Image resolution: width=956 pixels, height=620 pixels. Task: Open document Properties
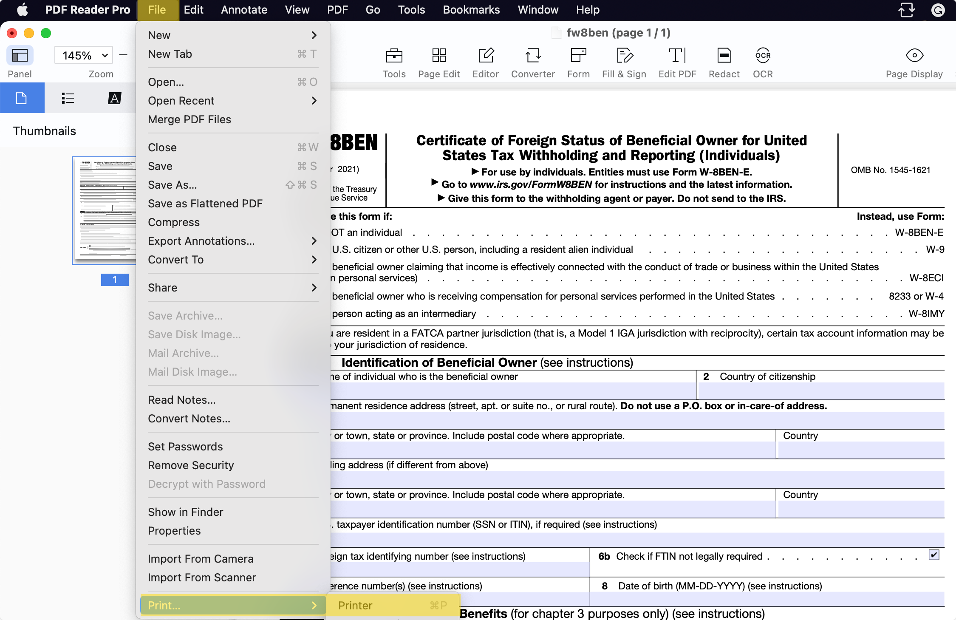click(233, 531)
